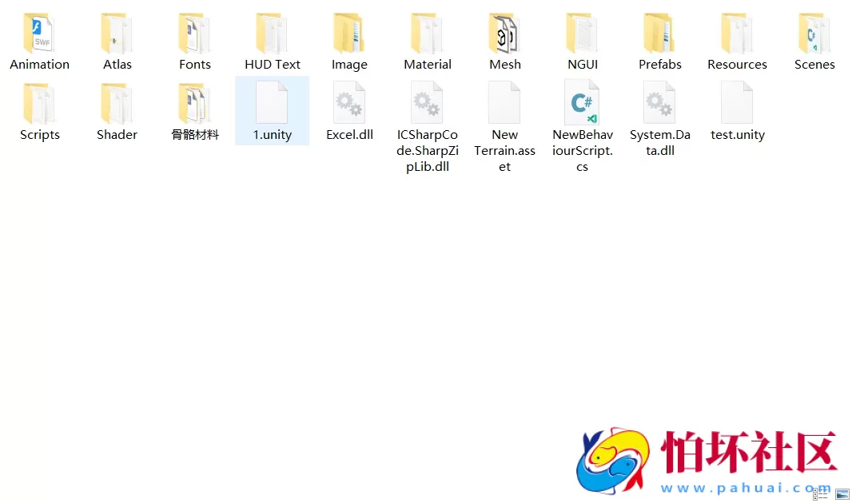This screenshot has height=503, width=852.
Task: Click the Scripts folder
Action: click(x=39, y=105)
